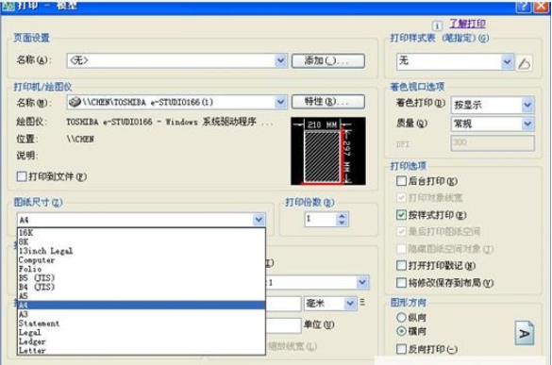Image resolution: width=552 pixels, height=365 pixels.
Task: Click the 添加 button
Action: point(328,60)
